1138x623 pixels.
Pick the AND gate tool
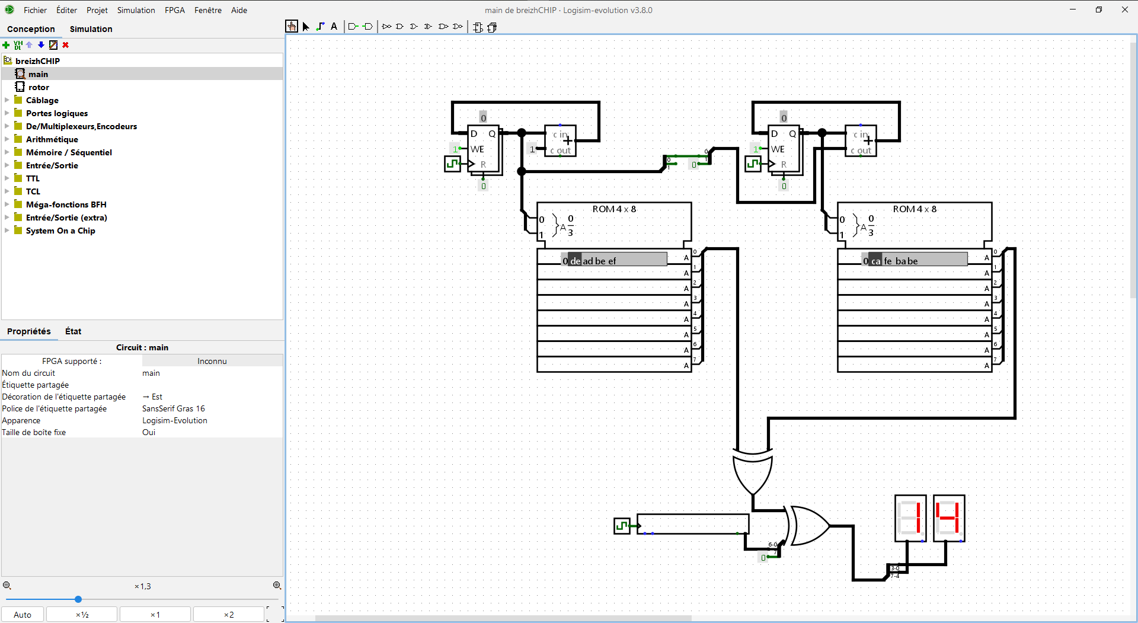click(x=400, y=27)
